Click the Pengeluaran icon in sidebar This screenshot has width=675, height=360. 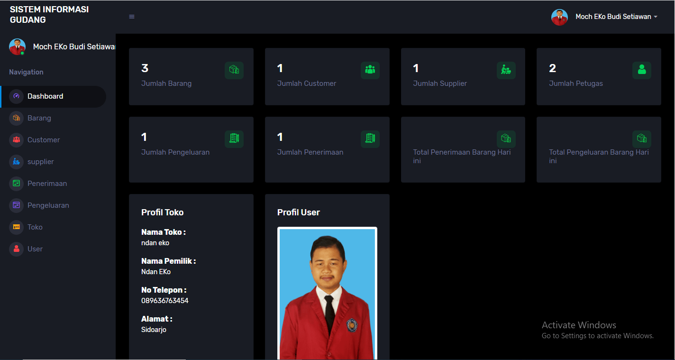[x=17, y=205]
